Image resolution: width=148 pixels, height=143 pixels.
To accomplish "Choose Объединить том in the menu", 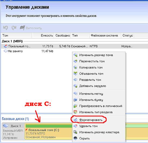I will [x=99, y=74].
